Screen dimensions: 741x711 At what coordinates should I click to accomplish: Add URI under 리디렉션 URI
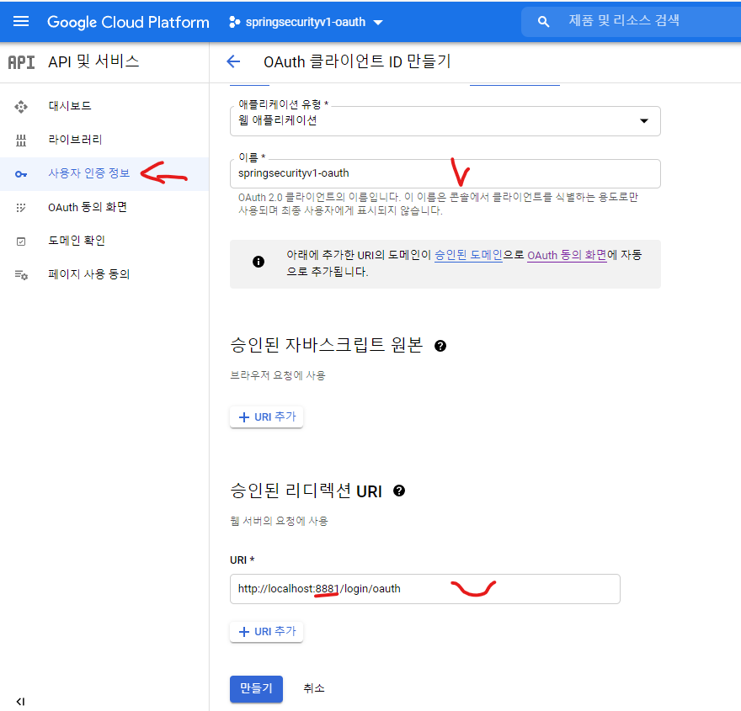267,632
